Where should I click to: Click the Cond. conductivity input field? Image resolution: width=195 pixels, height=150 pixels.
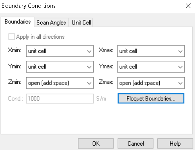pos(60,99)
